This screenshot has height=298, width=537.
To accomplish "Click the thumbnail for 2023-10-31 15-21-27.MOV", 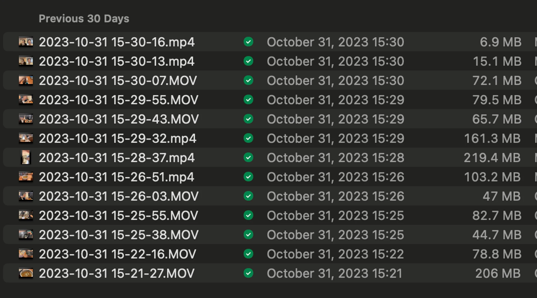I will [26, 273].
